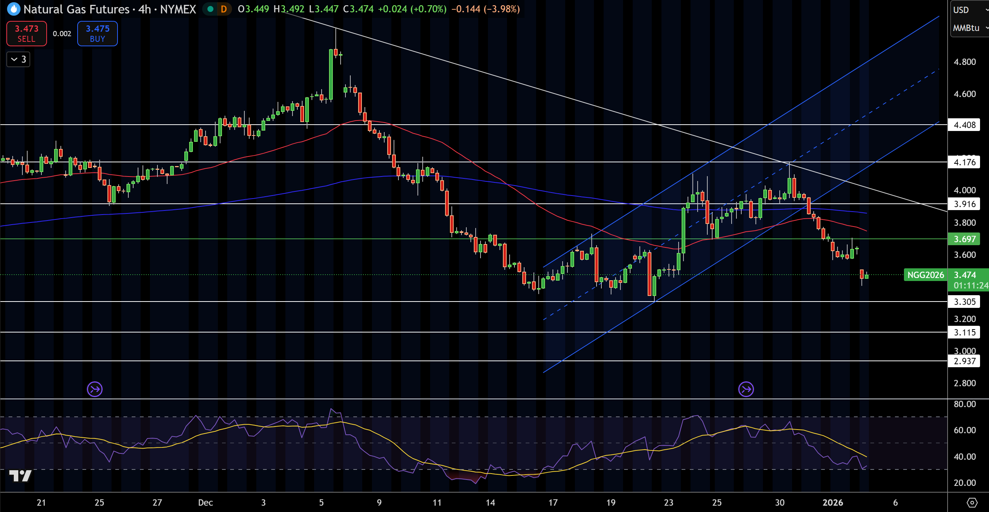Click the SELL 3.473 button
Viewport: 989px width, 512px height.
26,34
